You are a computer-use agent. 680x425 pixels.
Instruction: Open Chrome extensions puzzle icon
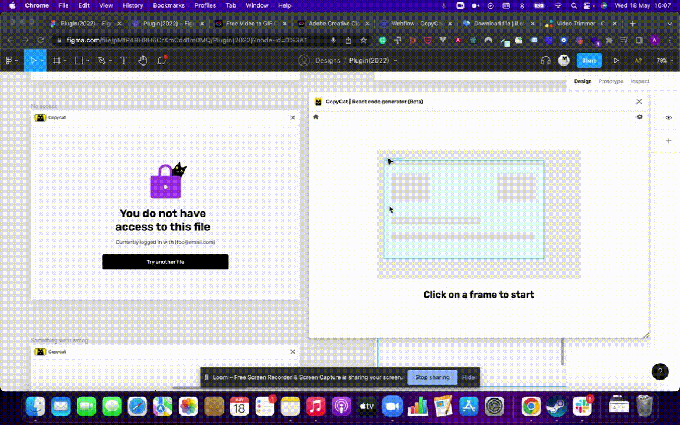coord(609,40)
